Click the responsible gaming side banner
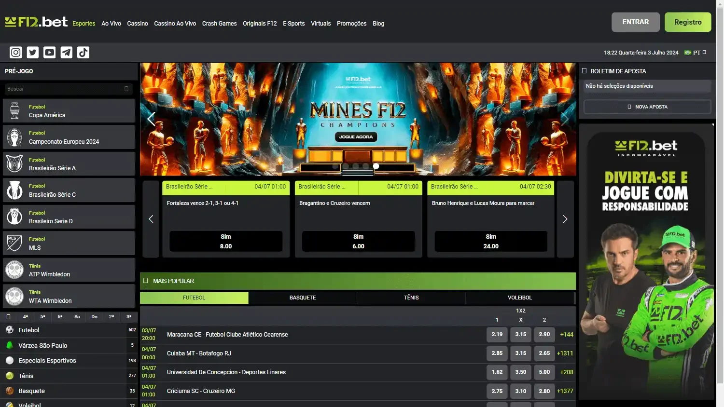This screenshot has height=407, width=724. [x=646, y=262]
